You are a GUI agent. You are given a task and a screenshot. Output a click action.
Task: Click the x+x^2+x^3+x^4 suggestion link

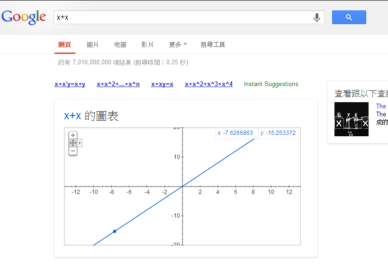tap(208, 84)
